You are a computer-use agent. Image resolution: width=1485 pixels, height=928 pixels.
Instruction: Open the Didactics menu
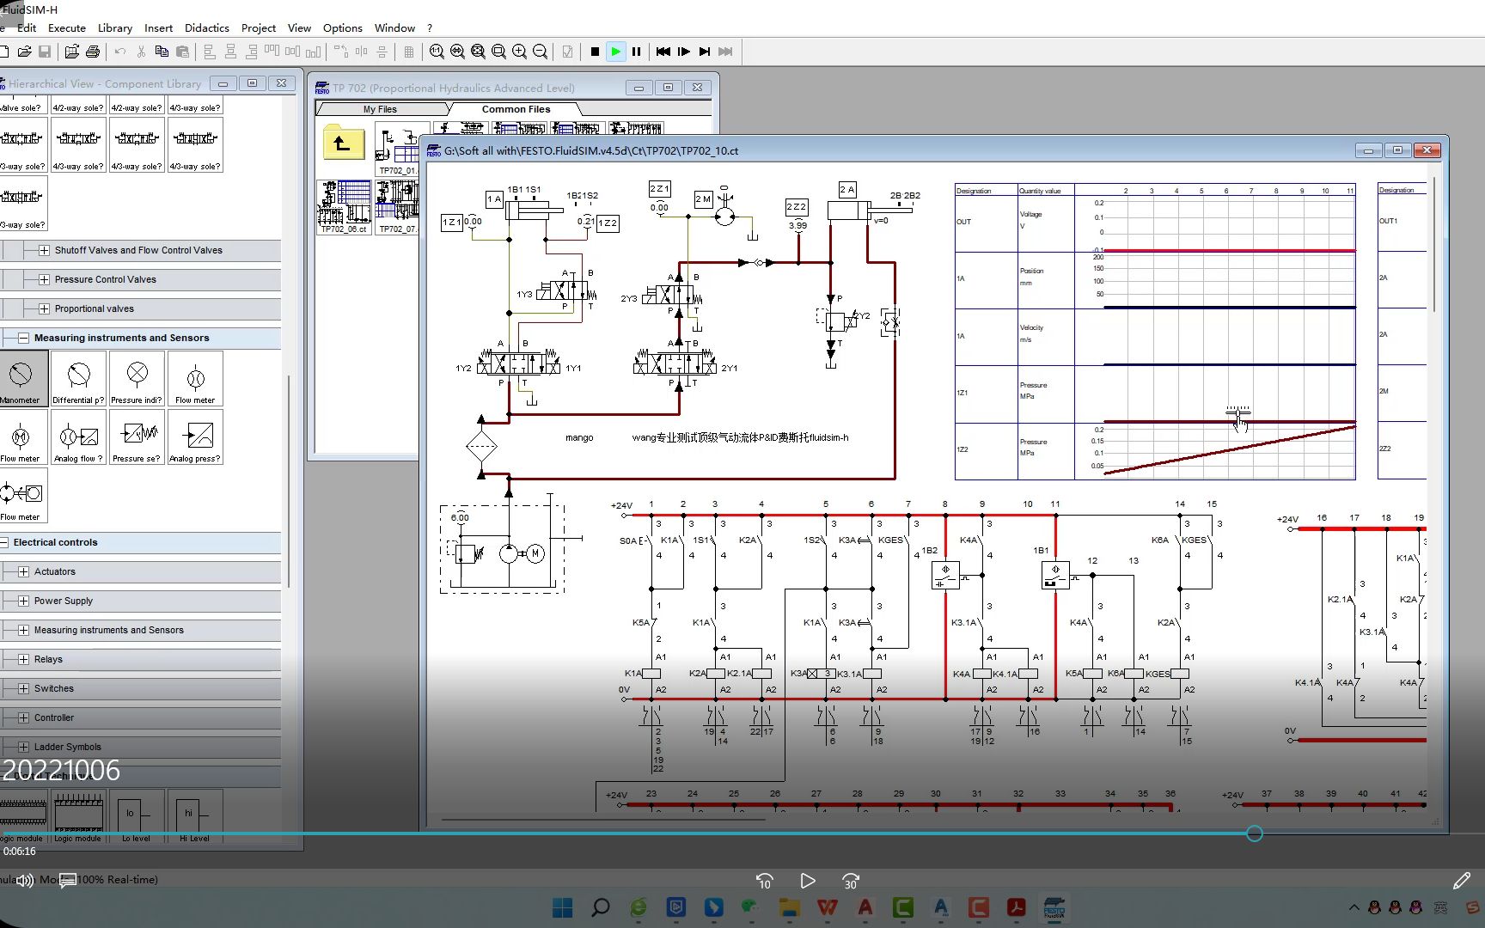coord(207,27)
